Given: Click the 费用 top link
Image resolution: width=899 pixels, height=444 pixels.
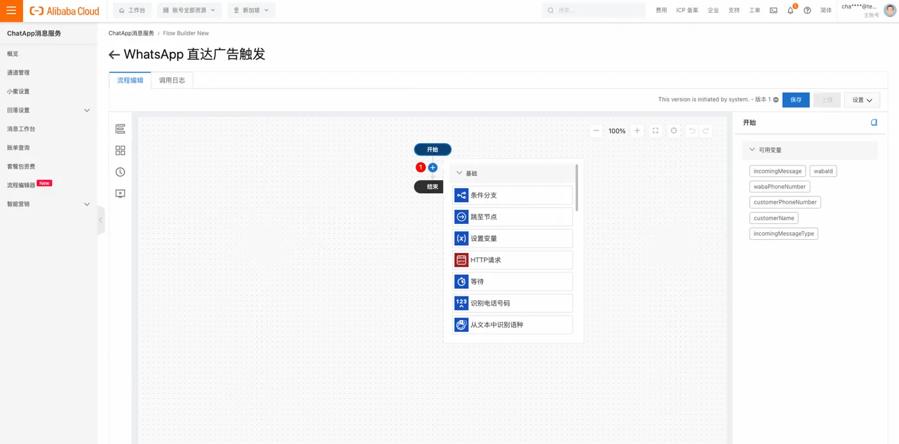Looking at the screenshot, I should click(x=661, y=10).
